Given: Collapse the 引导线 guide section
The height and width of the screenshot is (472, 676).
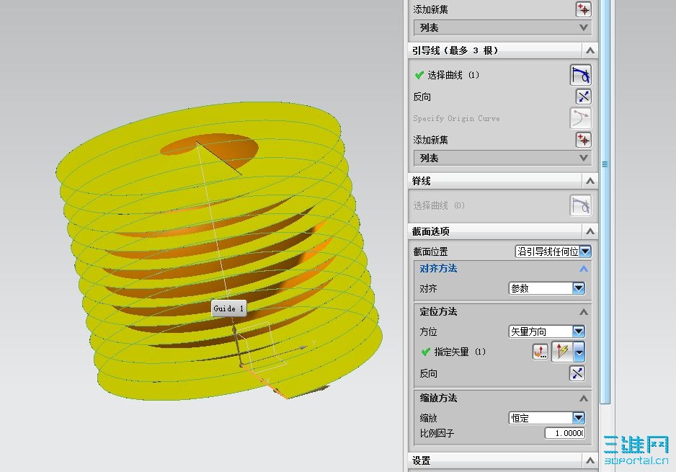Looking at the screenshot, I should [590, 51].
